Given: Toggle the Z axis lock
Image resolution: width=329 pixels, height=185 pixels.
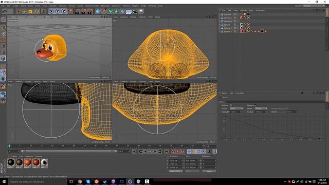Looking at the screenshot, I should (x=64, y=11).
